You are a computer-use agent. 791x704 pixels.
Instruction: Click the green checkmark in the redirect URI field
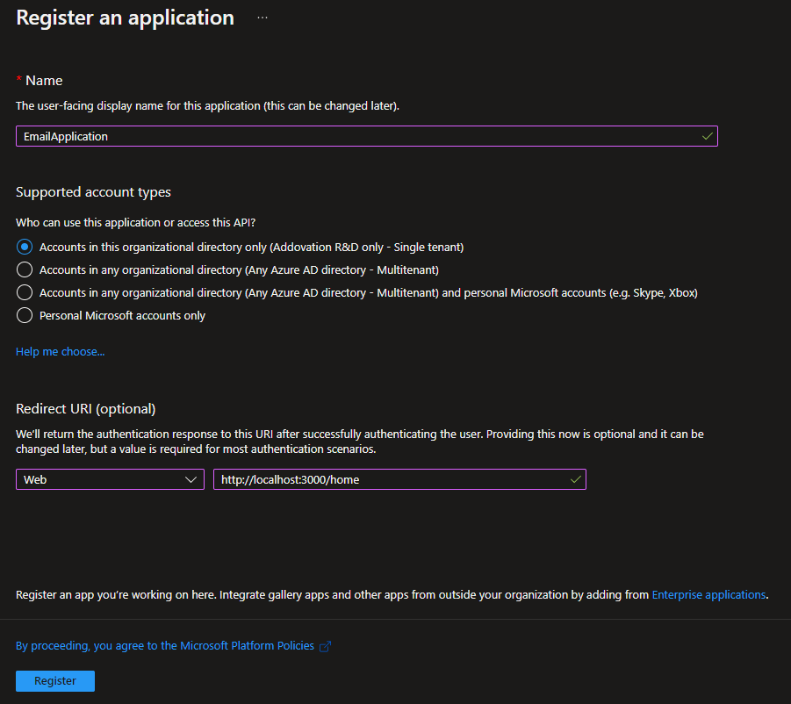click(576, 479)
